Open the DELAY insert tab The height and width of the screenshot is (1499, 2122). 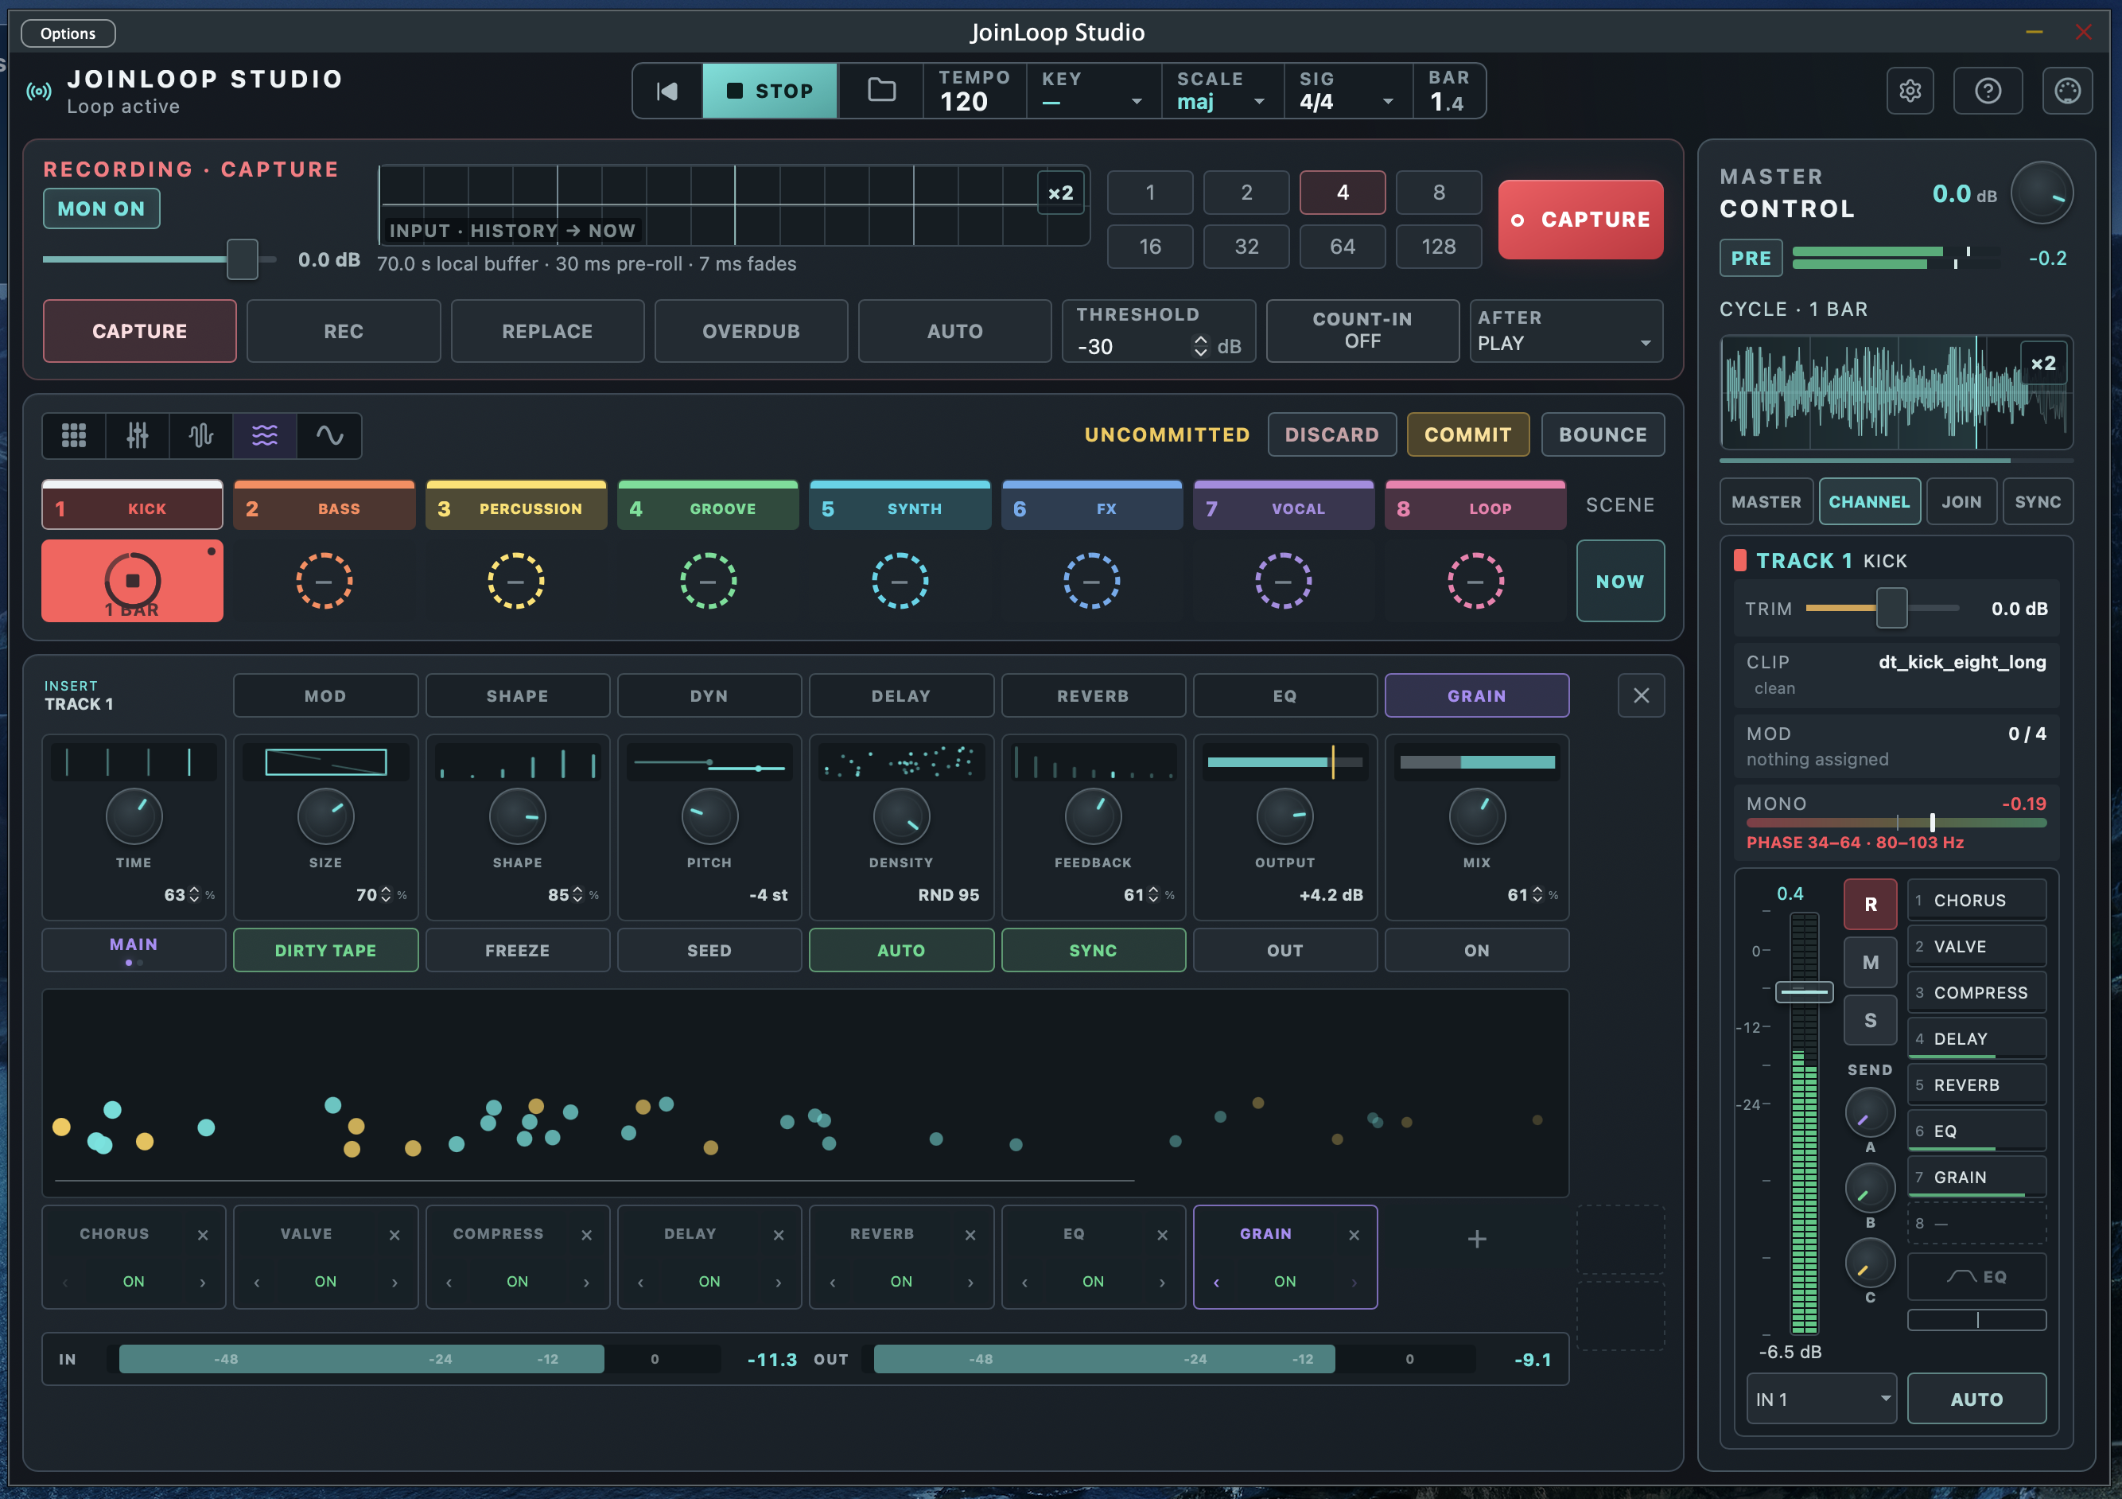pos(900,695)
